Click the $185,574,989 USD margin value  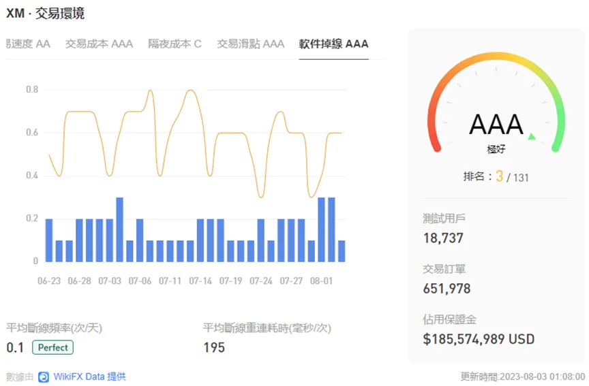[479, 339]
